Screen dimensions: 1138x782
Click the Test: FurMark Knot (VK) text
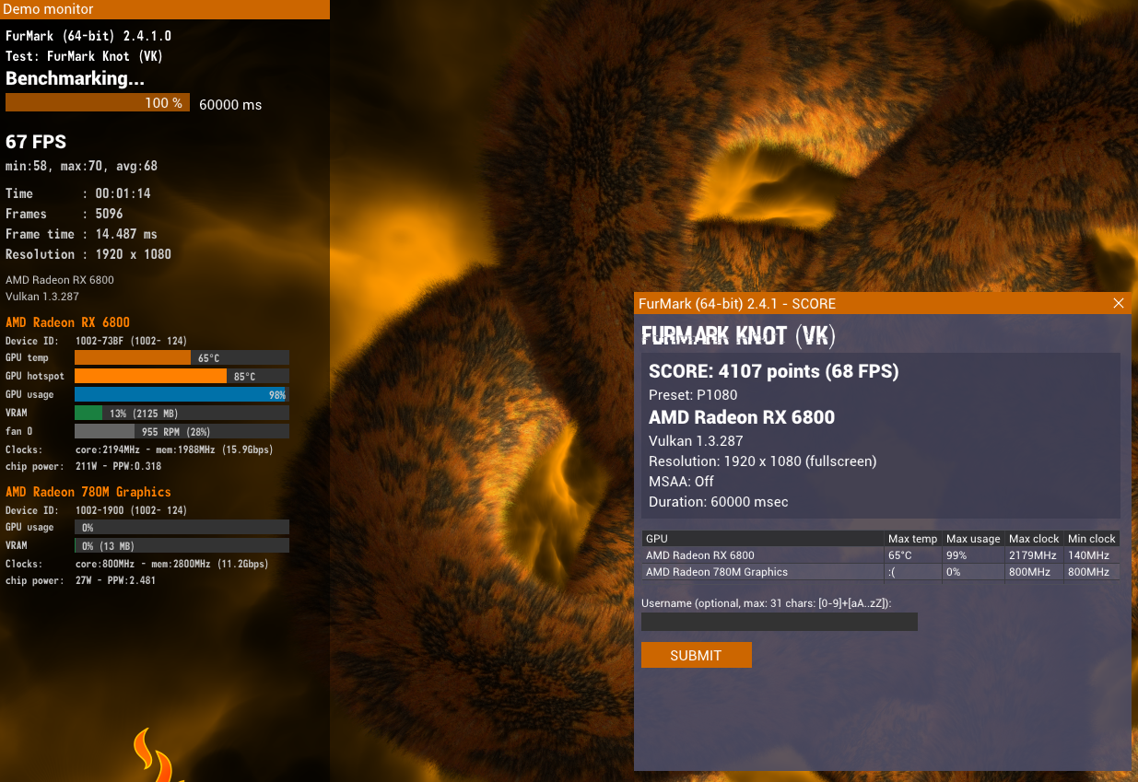coord(85,56)
